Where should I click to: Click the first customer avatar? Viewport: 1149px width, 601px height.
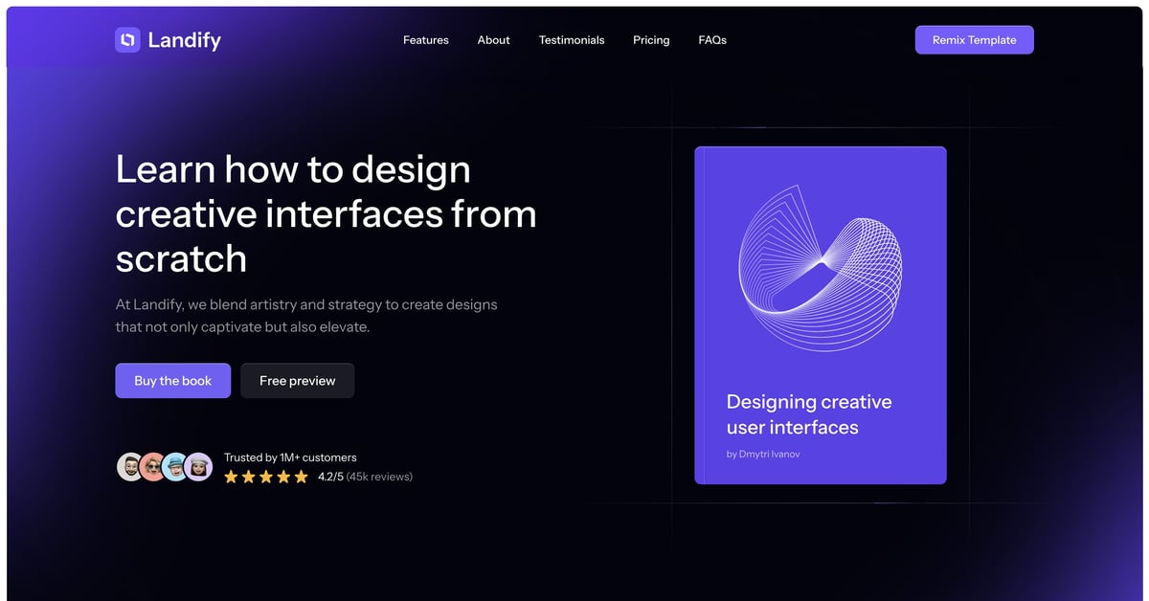tap(130, 467)
